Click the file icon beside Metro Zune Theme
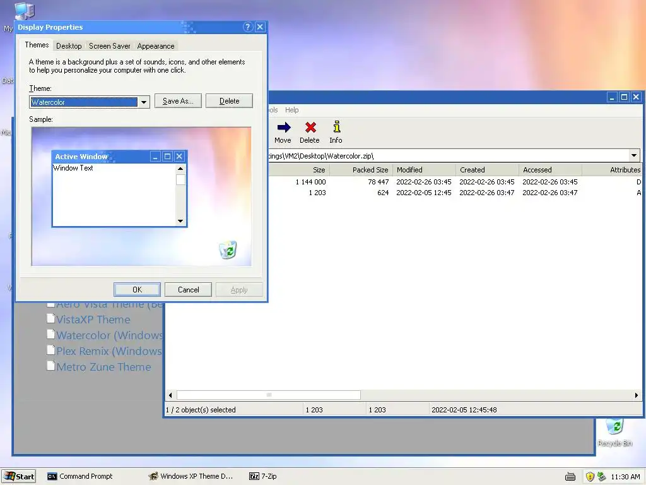The image size is (646, 485). [x=50, y=366]
